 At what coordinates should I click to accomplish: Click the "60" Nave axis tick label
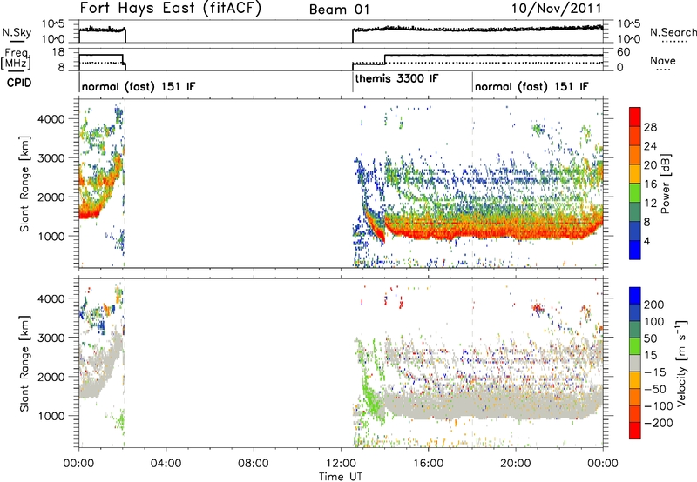(624, 52)
